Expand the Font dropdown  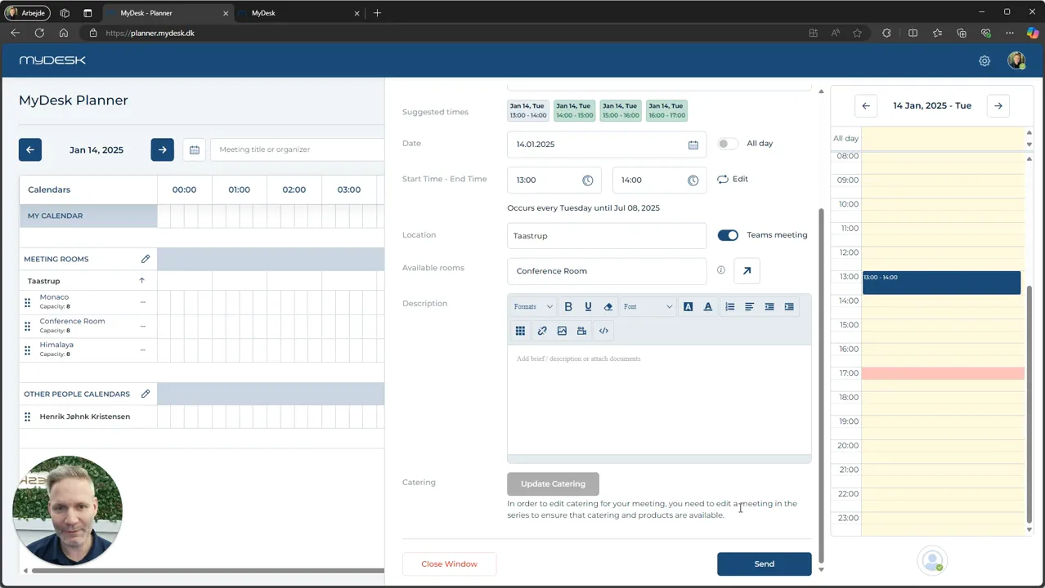[648, 307]
